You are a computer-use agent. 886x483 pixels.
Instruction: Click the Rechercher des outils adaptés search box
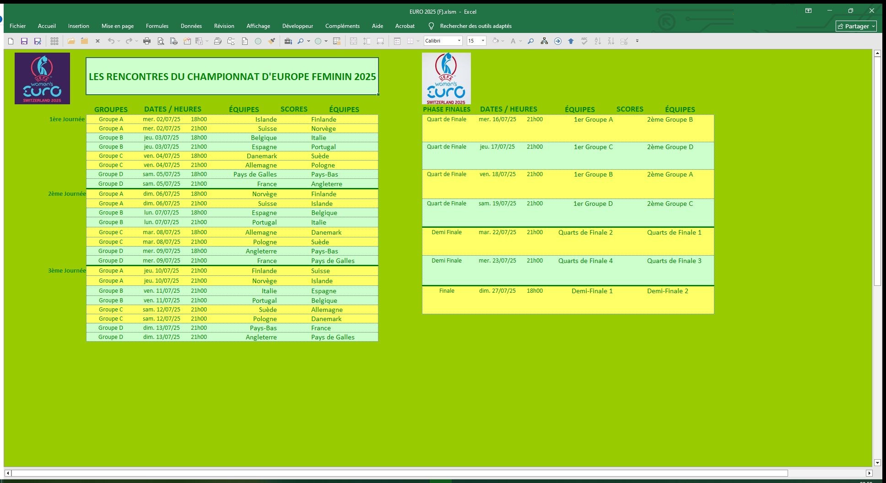click(475, 26)
